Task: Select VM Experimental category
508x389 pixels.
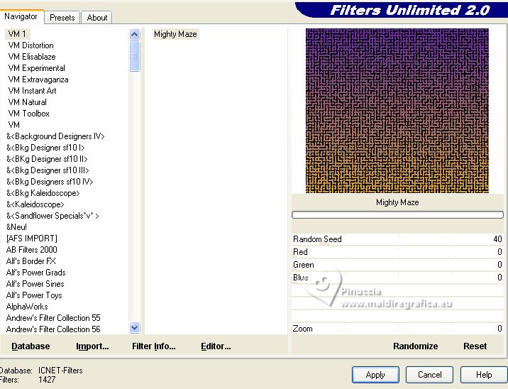Action: point(37,68)
